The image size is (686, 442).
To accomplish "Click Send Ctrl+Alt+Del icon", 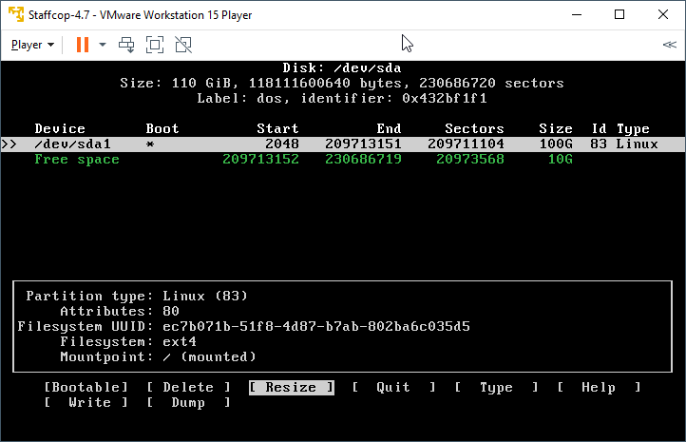I will point(126,45).
